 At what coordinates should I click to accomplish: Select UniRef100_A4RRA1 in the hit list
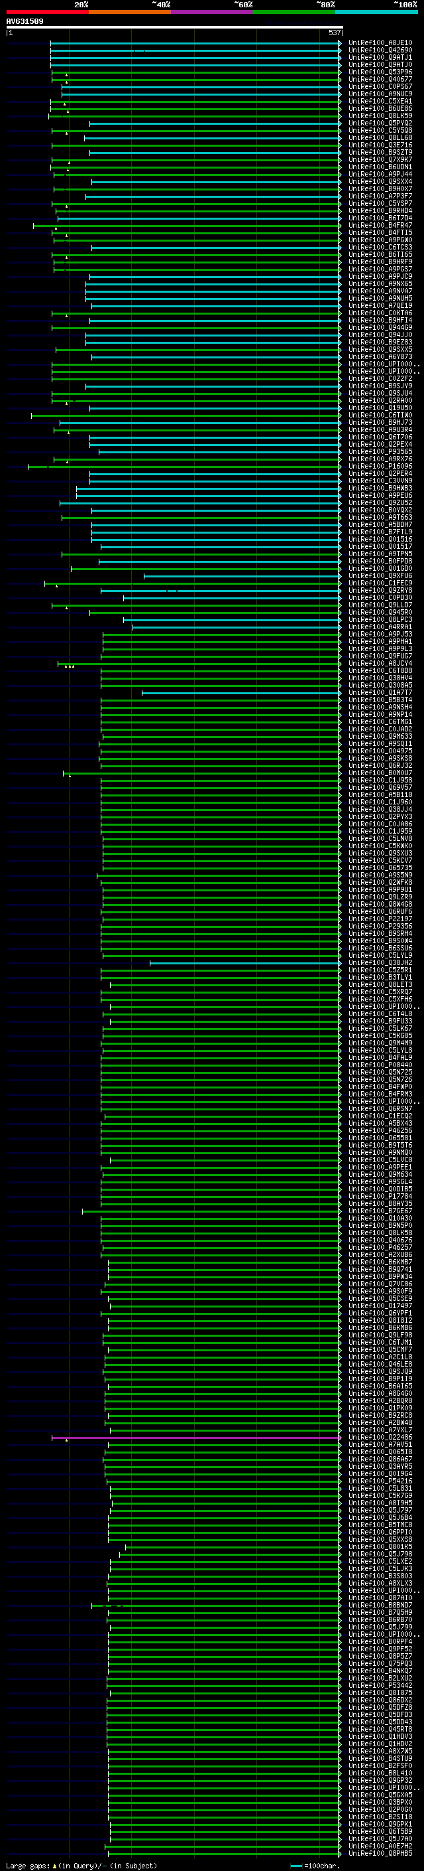(x=380, y=627)
